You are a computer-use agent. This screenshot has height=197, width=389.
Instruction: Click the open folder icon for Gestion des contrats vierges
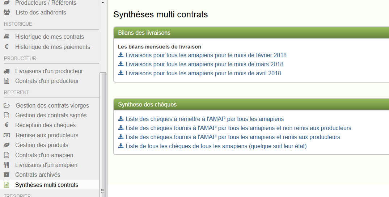click(7, 106)
